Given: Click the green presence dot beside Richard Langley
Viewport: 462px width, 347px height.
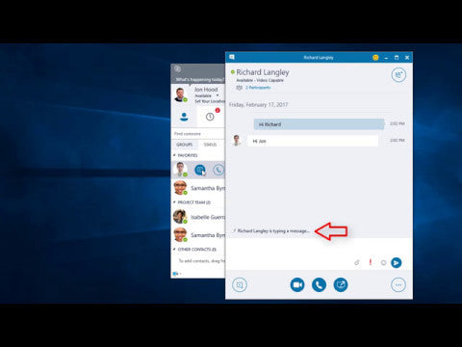Looking at the screenshot, I should 233,72.
